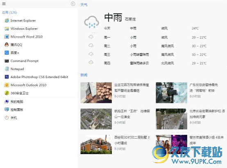Click the 中雨 current weather title
The height and width of the screenshot is (168, 227).
[x=113, y=18]
